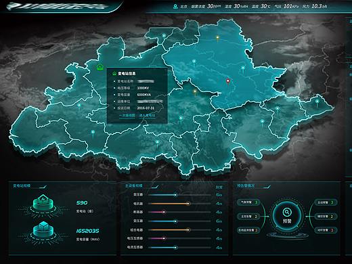Click the 断路器 pink slider handle

pos(164,212)
